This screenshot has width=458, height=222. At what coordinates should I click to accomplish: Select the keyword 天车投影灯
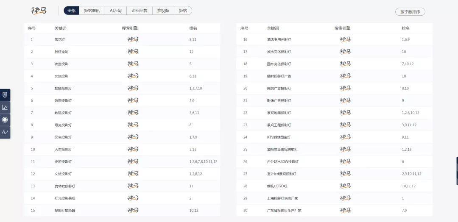63,150
